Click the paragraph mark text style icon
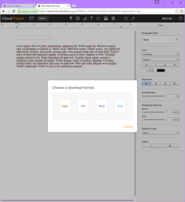The height and width of the screenshot is (202, 185). tap(71, 18)
